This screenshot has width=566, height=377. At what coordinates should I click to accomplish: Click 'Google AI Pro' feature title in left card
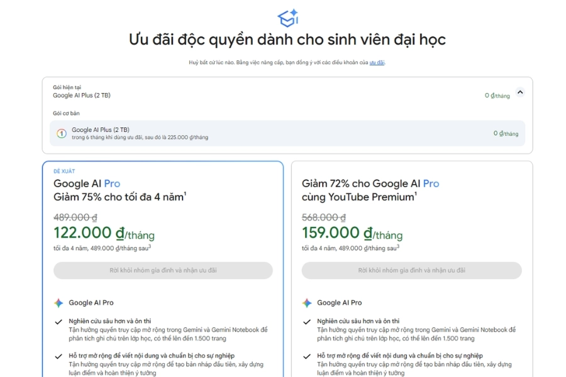point(91,303)
